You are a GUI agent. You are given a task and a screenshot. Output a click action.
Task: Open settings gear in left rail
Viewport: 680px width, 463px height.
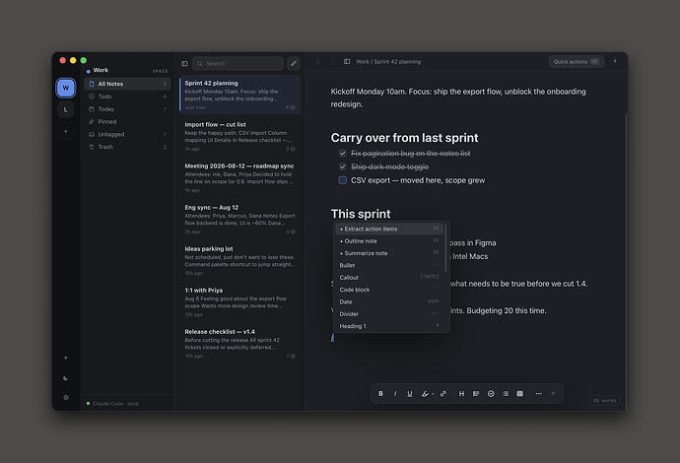[66, 398]
